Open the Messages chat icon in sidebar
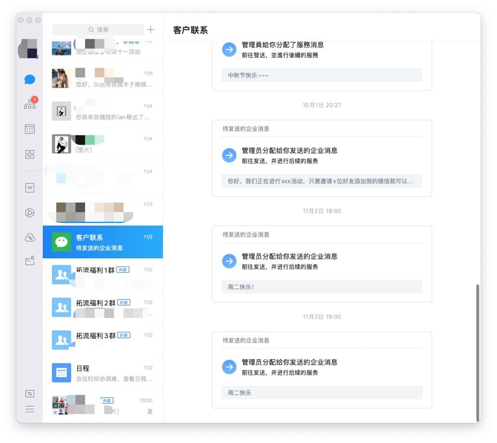The height and width of the screenshot is (443, 497). [29, 79]
